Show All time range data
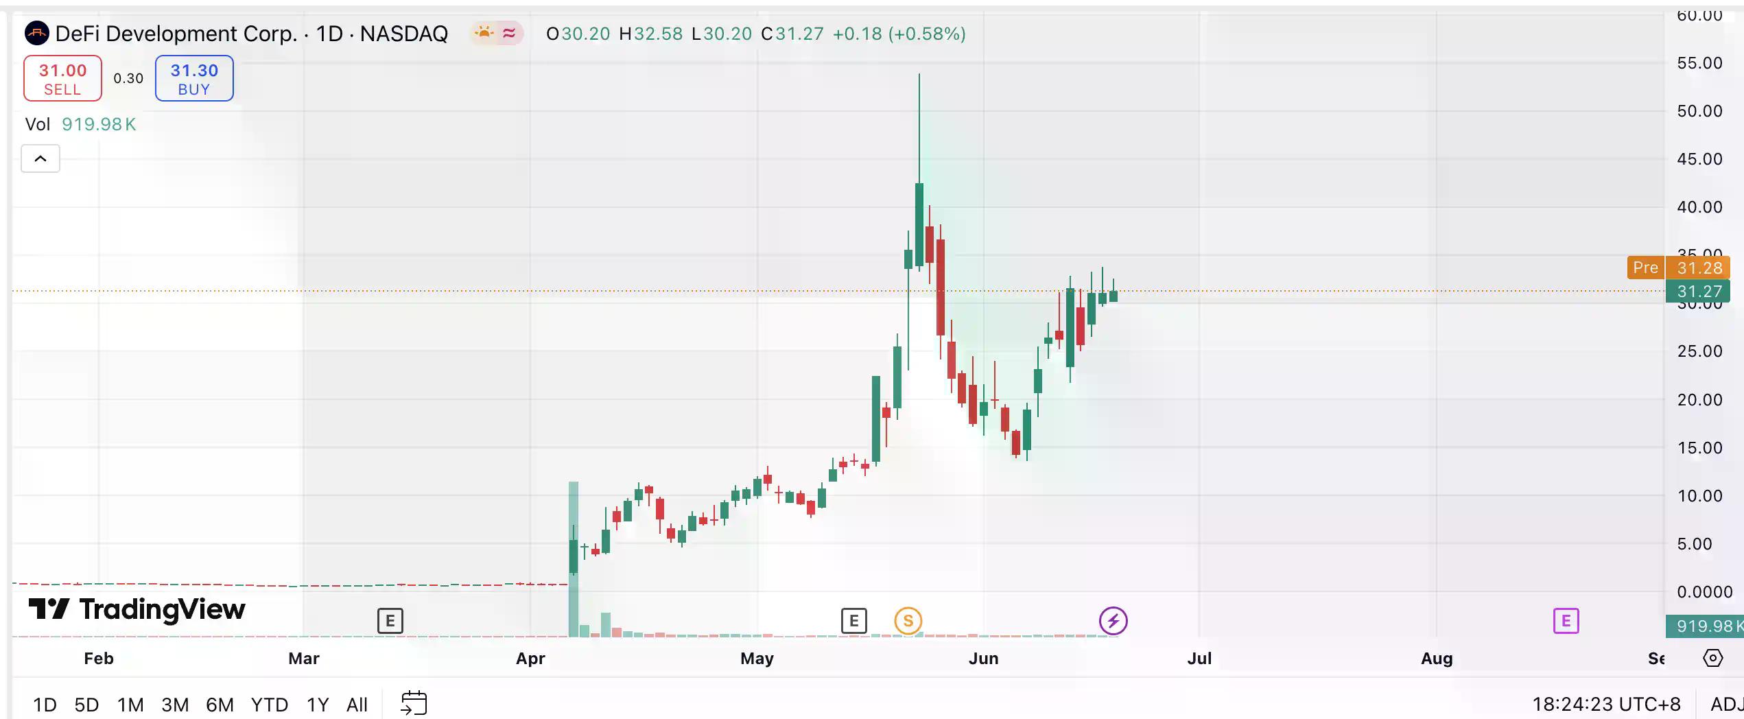 point(357,705)
